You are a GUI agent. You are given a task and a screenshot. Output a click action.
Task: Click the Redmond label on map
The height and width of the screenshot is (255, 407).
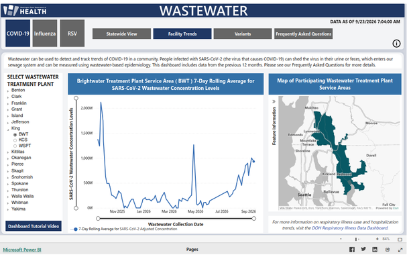344,174
